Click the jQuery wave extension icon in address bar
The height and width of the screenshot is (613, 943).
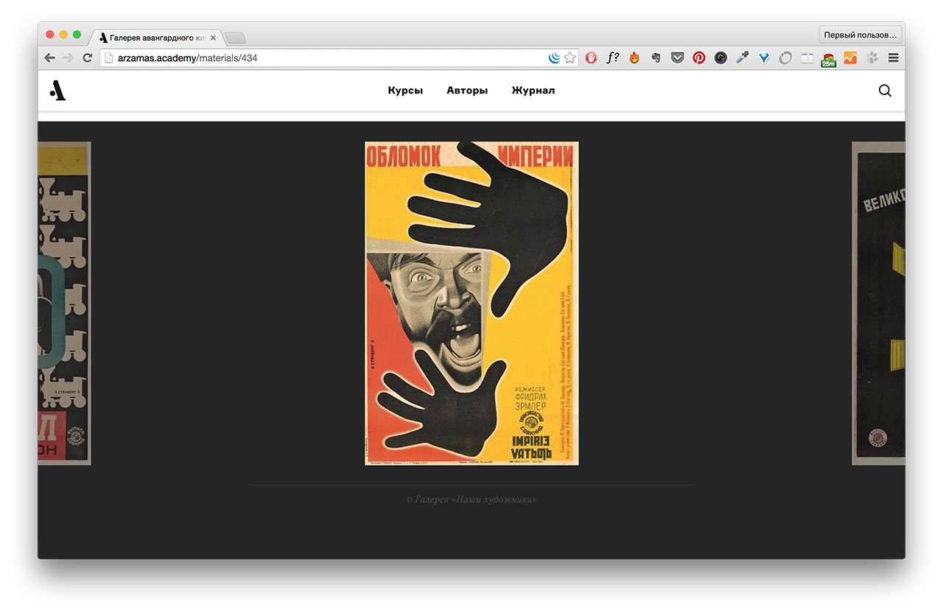555,57
